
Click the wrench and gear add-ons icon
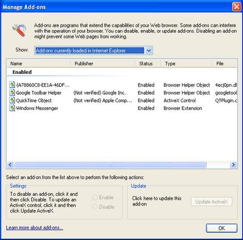click(x=19, y=30)
